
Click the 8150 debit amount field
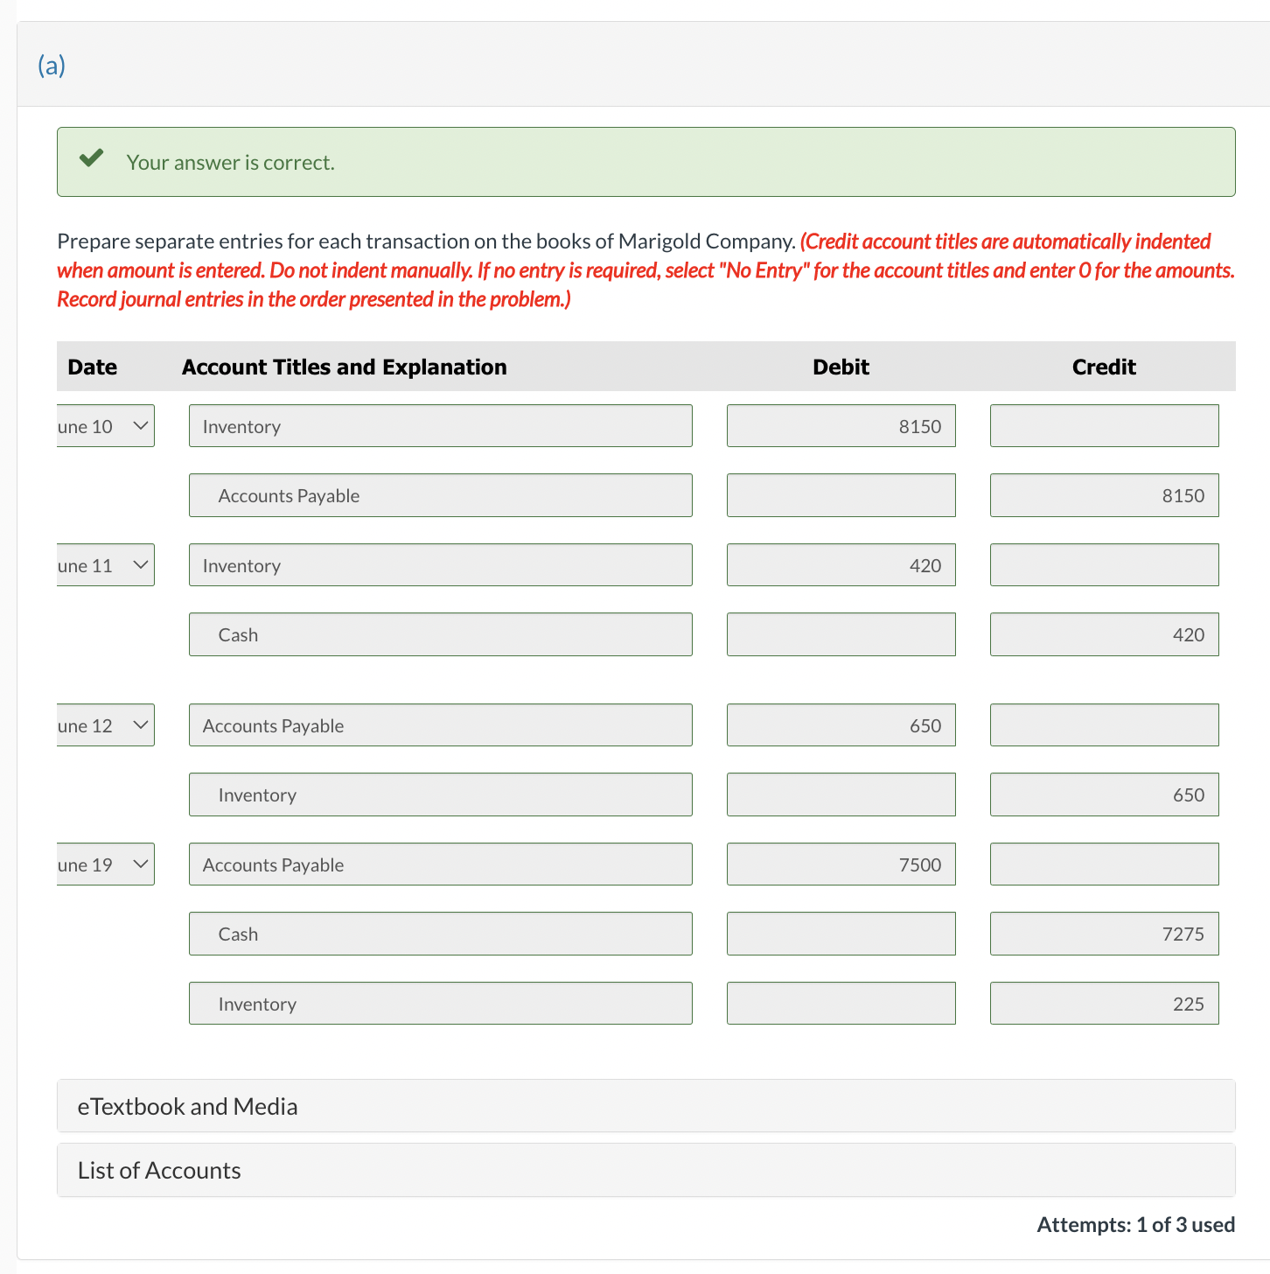841,426
